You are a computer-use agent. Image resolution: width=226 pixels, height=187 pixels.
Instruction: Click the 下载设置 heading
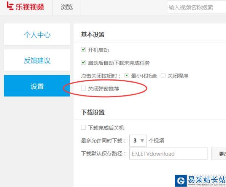tap(93, 112)
